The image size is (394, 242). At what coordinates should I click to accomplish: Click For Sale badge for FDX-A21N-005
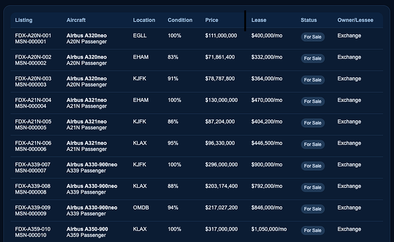[312, 123]
